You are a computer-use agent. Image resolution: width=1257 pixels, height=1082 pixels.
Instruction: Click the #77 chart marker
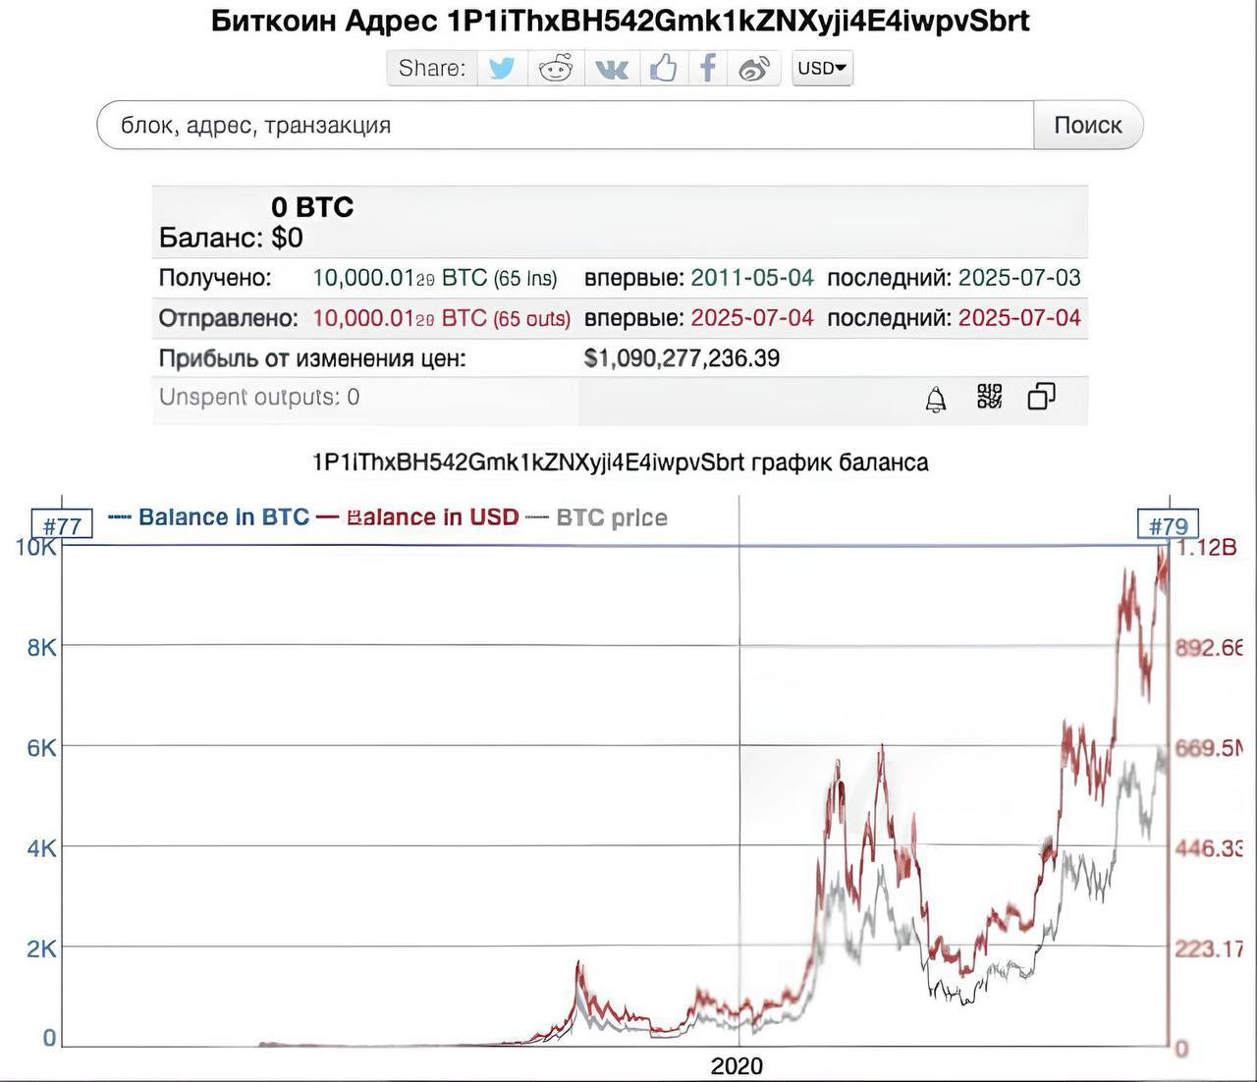pyautogui.click(x=62, y=525)
